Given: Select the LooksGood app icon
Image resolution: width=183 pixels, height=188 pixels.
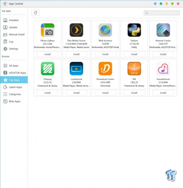Looking at the screenshot, I should pos(76,69).
